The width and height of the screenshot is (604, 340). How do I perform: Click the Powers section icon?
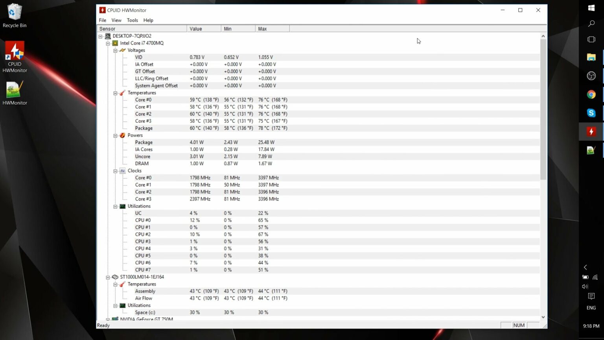point(122,135)
